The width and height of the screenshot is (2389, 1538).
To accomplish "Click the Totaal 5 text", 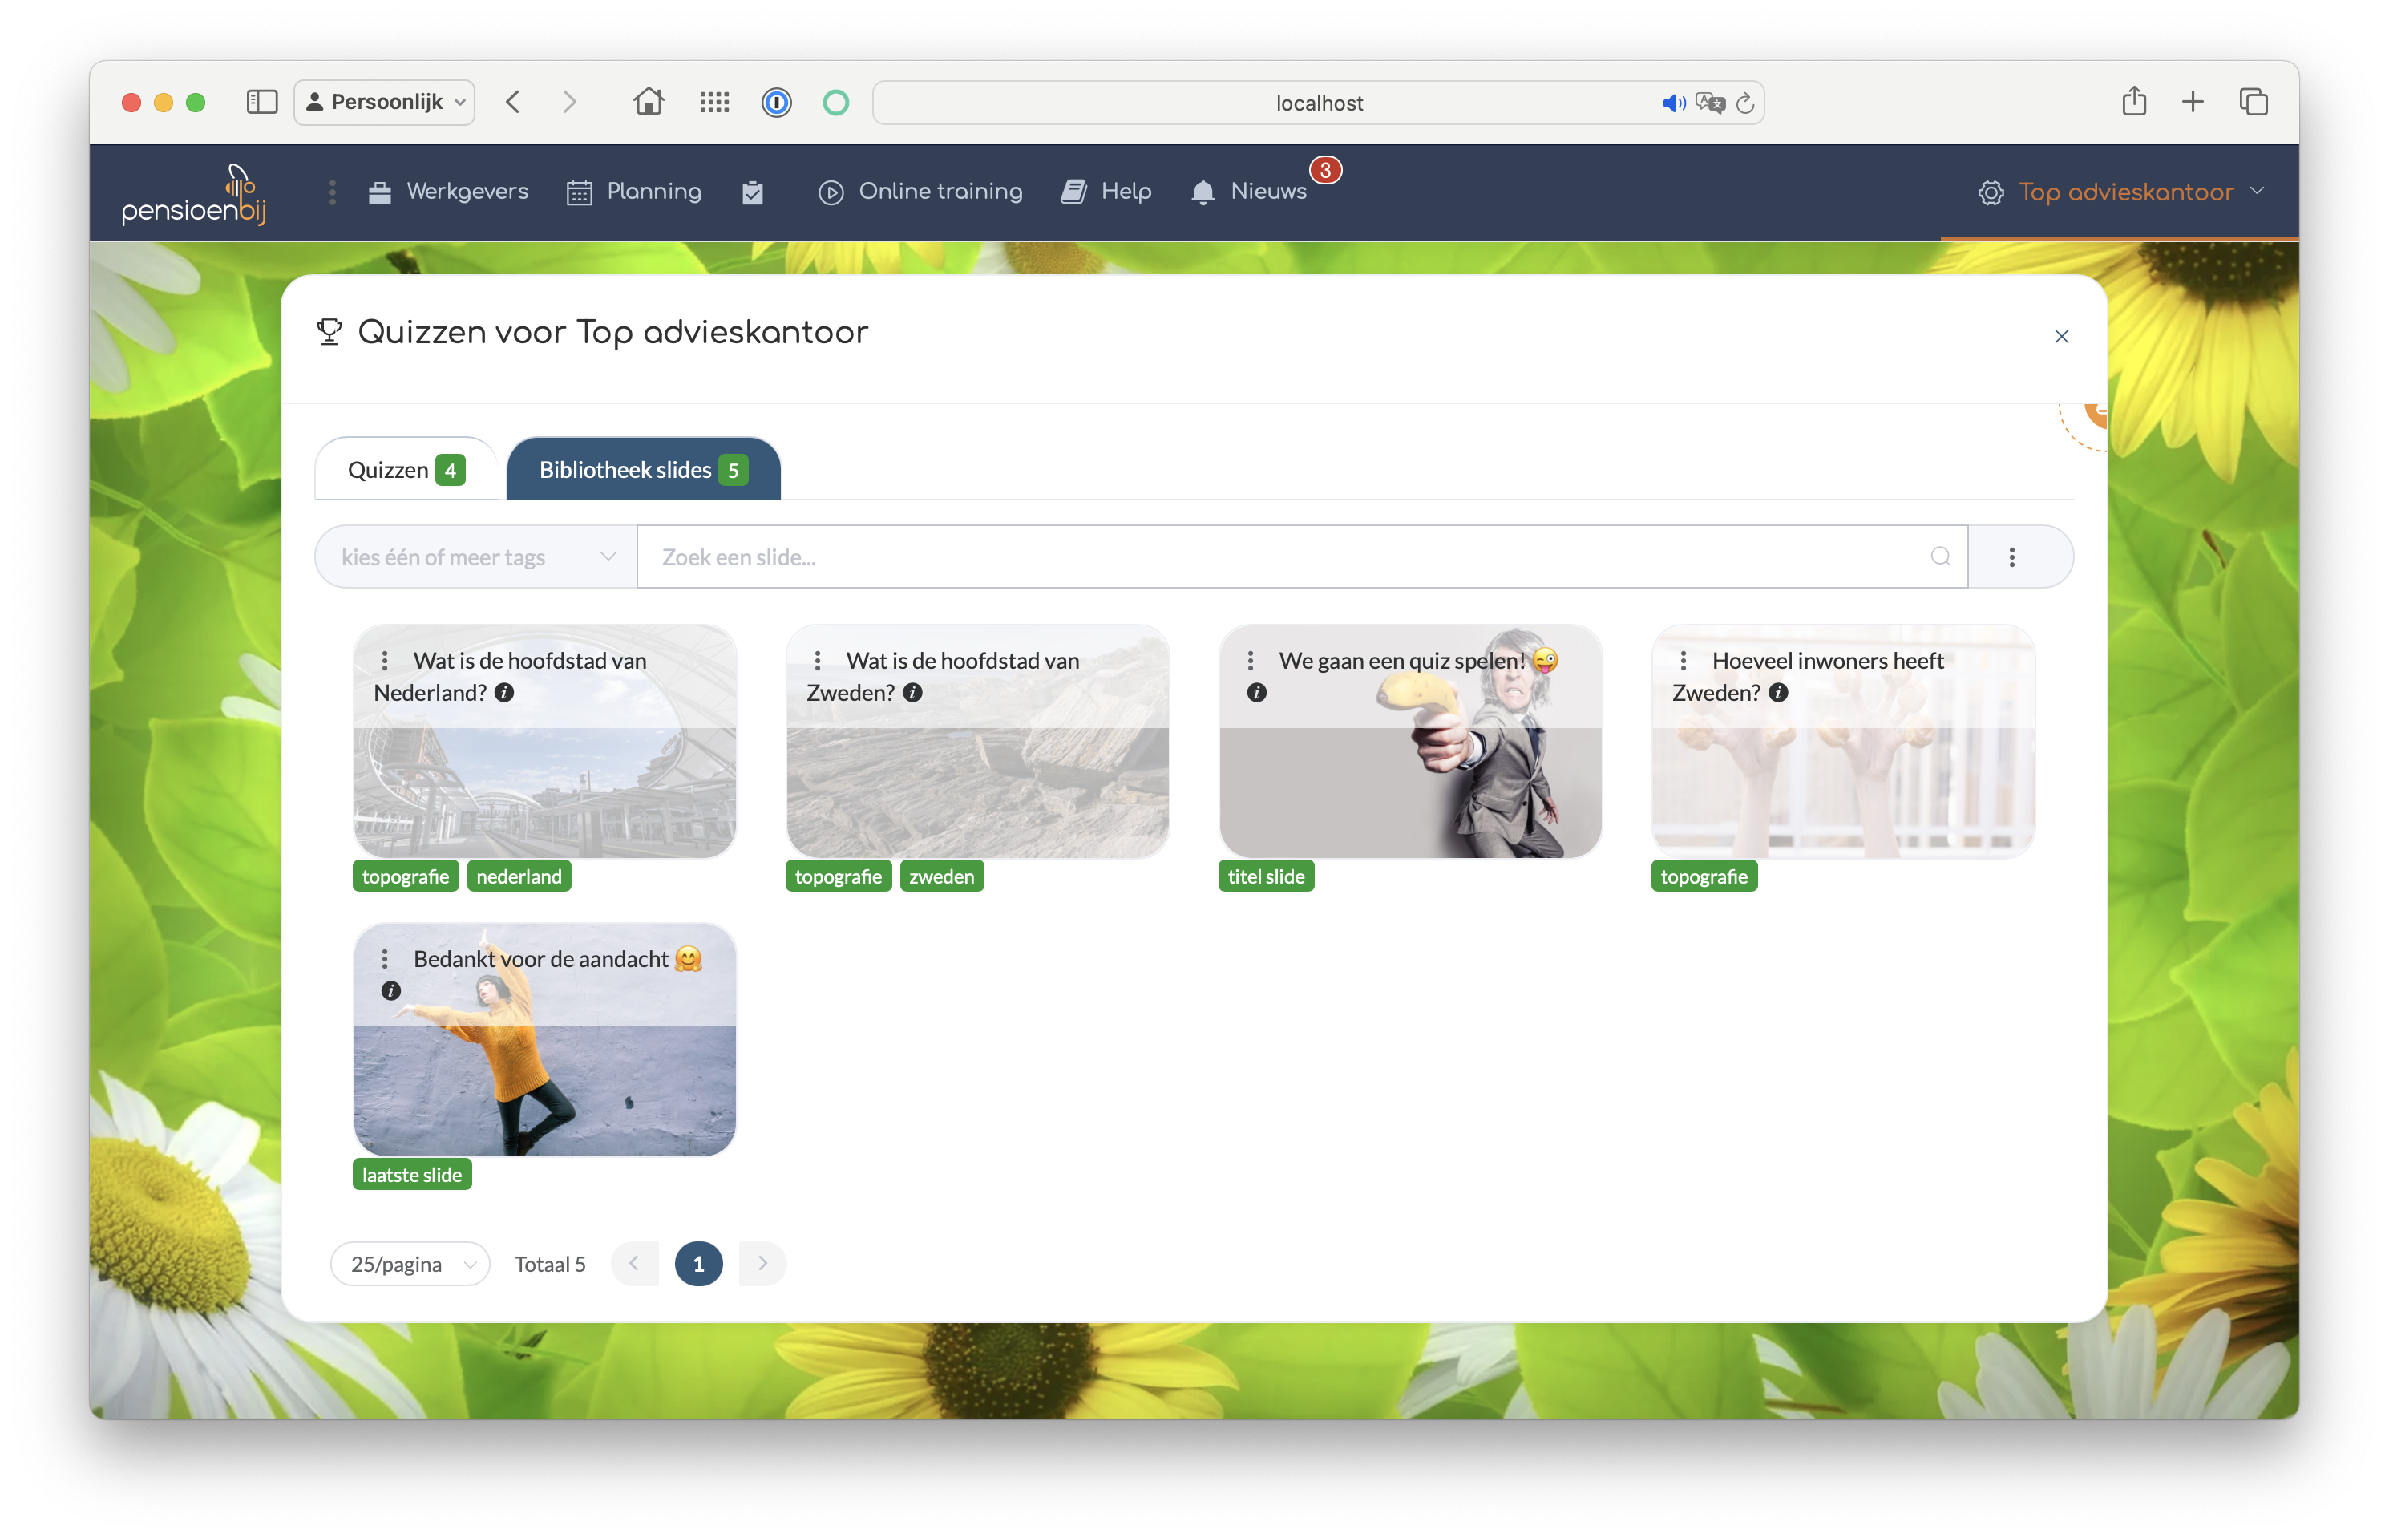I will (549, 1264).
